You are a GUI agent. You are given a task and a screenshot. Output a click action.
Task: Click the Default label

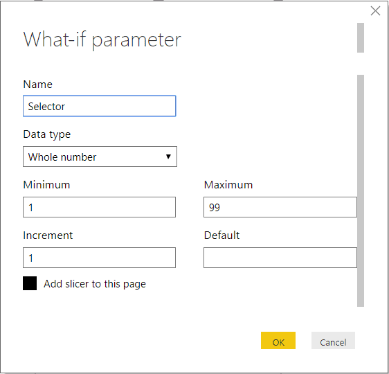pos(221,235)
